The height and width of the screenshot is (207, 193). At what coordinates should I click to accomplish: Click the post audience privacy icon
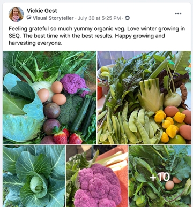click(x=127, y=18)
